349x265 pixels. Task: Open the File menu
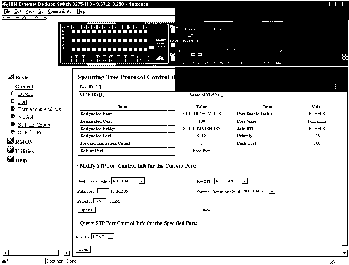coord(7,11)
